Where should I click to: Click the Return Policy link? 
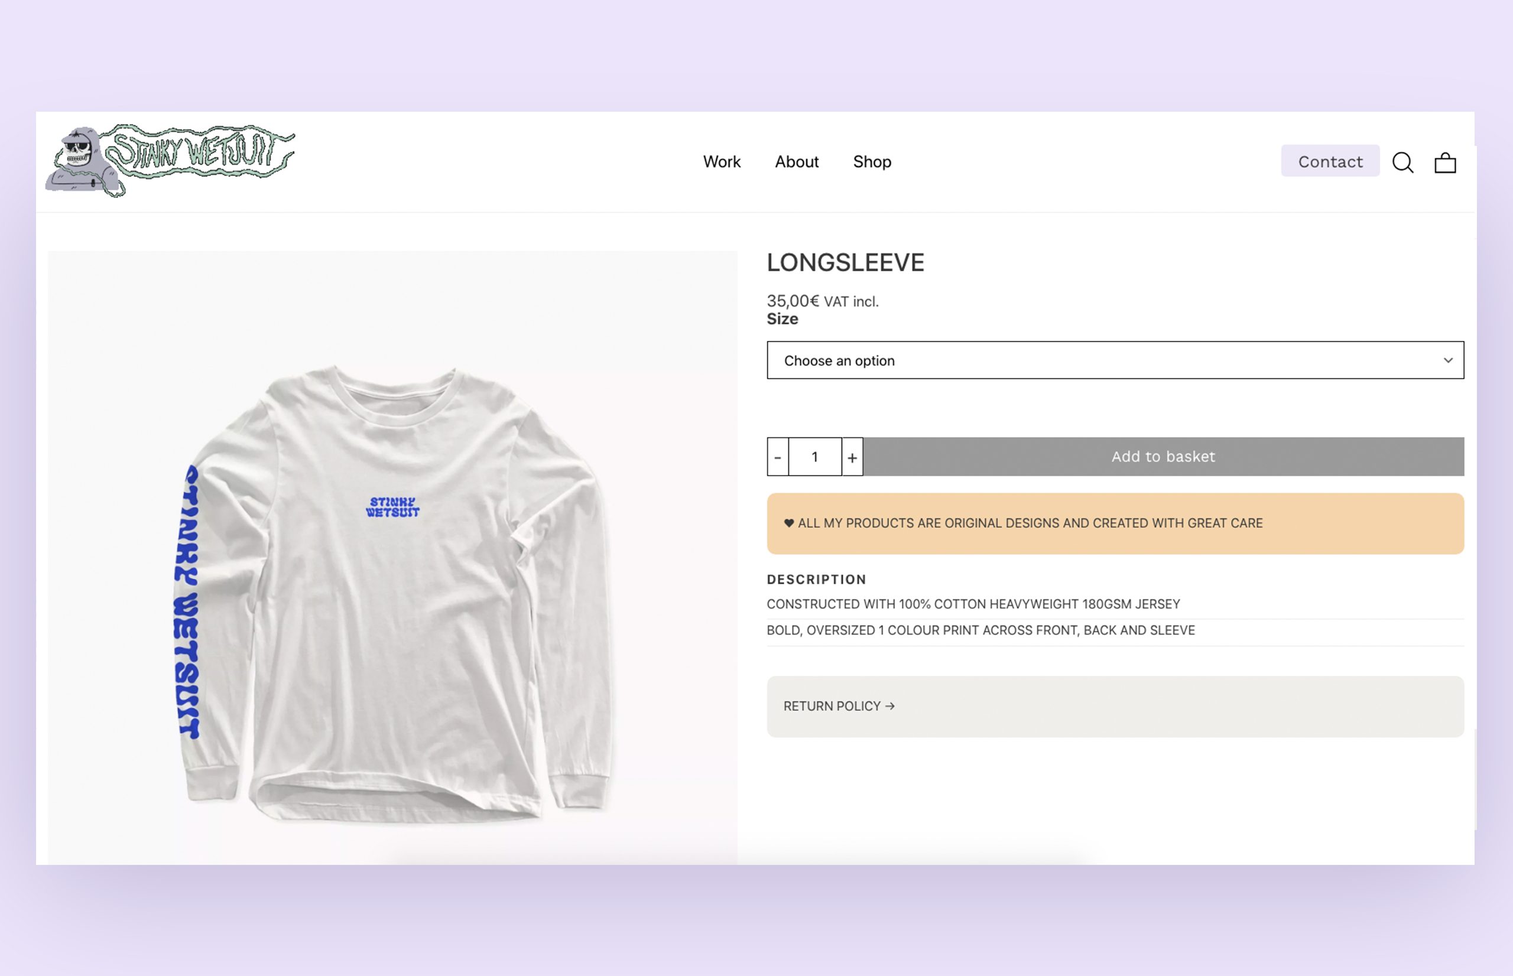(x=839, y=705)
